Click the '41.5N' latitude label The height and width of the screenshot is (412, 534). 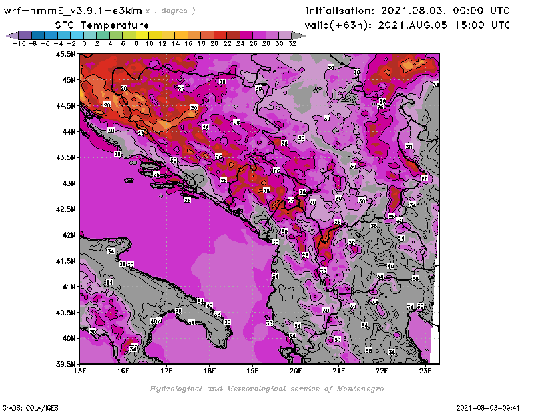(x=65, y=261)
